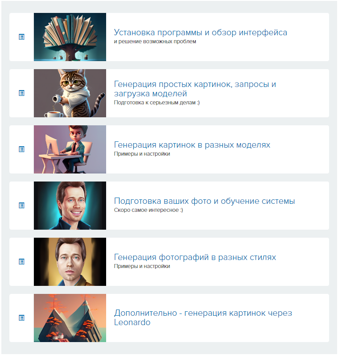Image resolution: width=338 pixels, height=355 pixels.
Task: Click list icon beside 'Генерация фотографий в разных стилях'
Action: pos(21,261)
